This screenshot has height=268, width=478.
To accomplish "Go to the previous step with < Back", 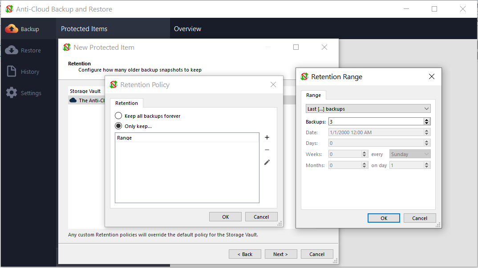I will [x=245, y=254].
